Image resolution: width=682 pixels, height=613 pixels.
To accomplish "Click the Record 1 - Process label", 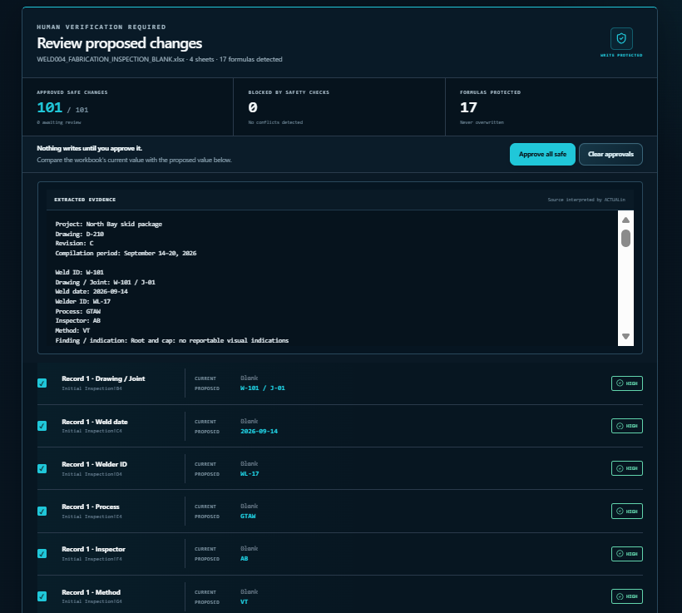I will (91, 507).
